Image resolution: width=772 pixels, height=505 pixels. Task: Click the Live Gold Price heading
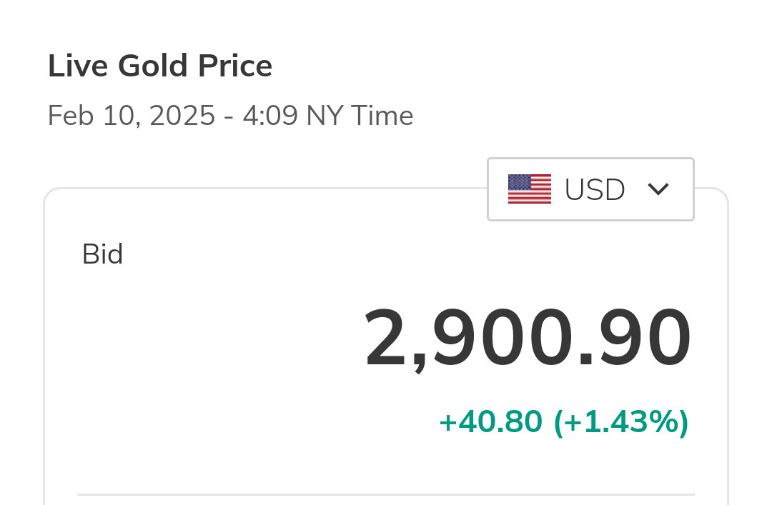pyautogui.click(x=160, y=66)
